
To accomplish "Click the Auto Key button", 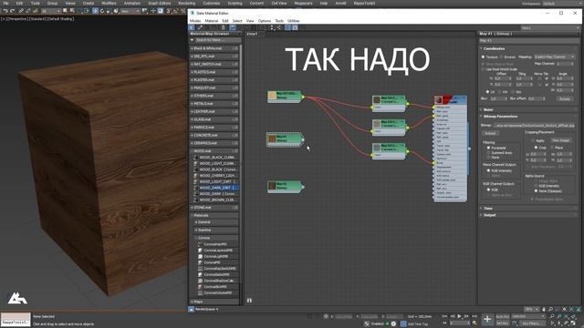I will point(503,316).
